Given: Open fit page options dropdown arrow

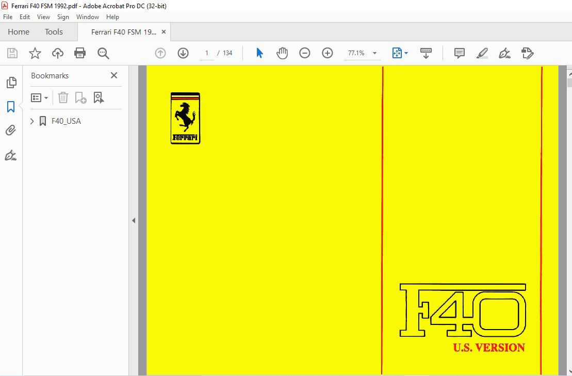Looking at the screenshot, I should [x=406, y=53].
